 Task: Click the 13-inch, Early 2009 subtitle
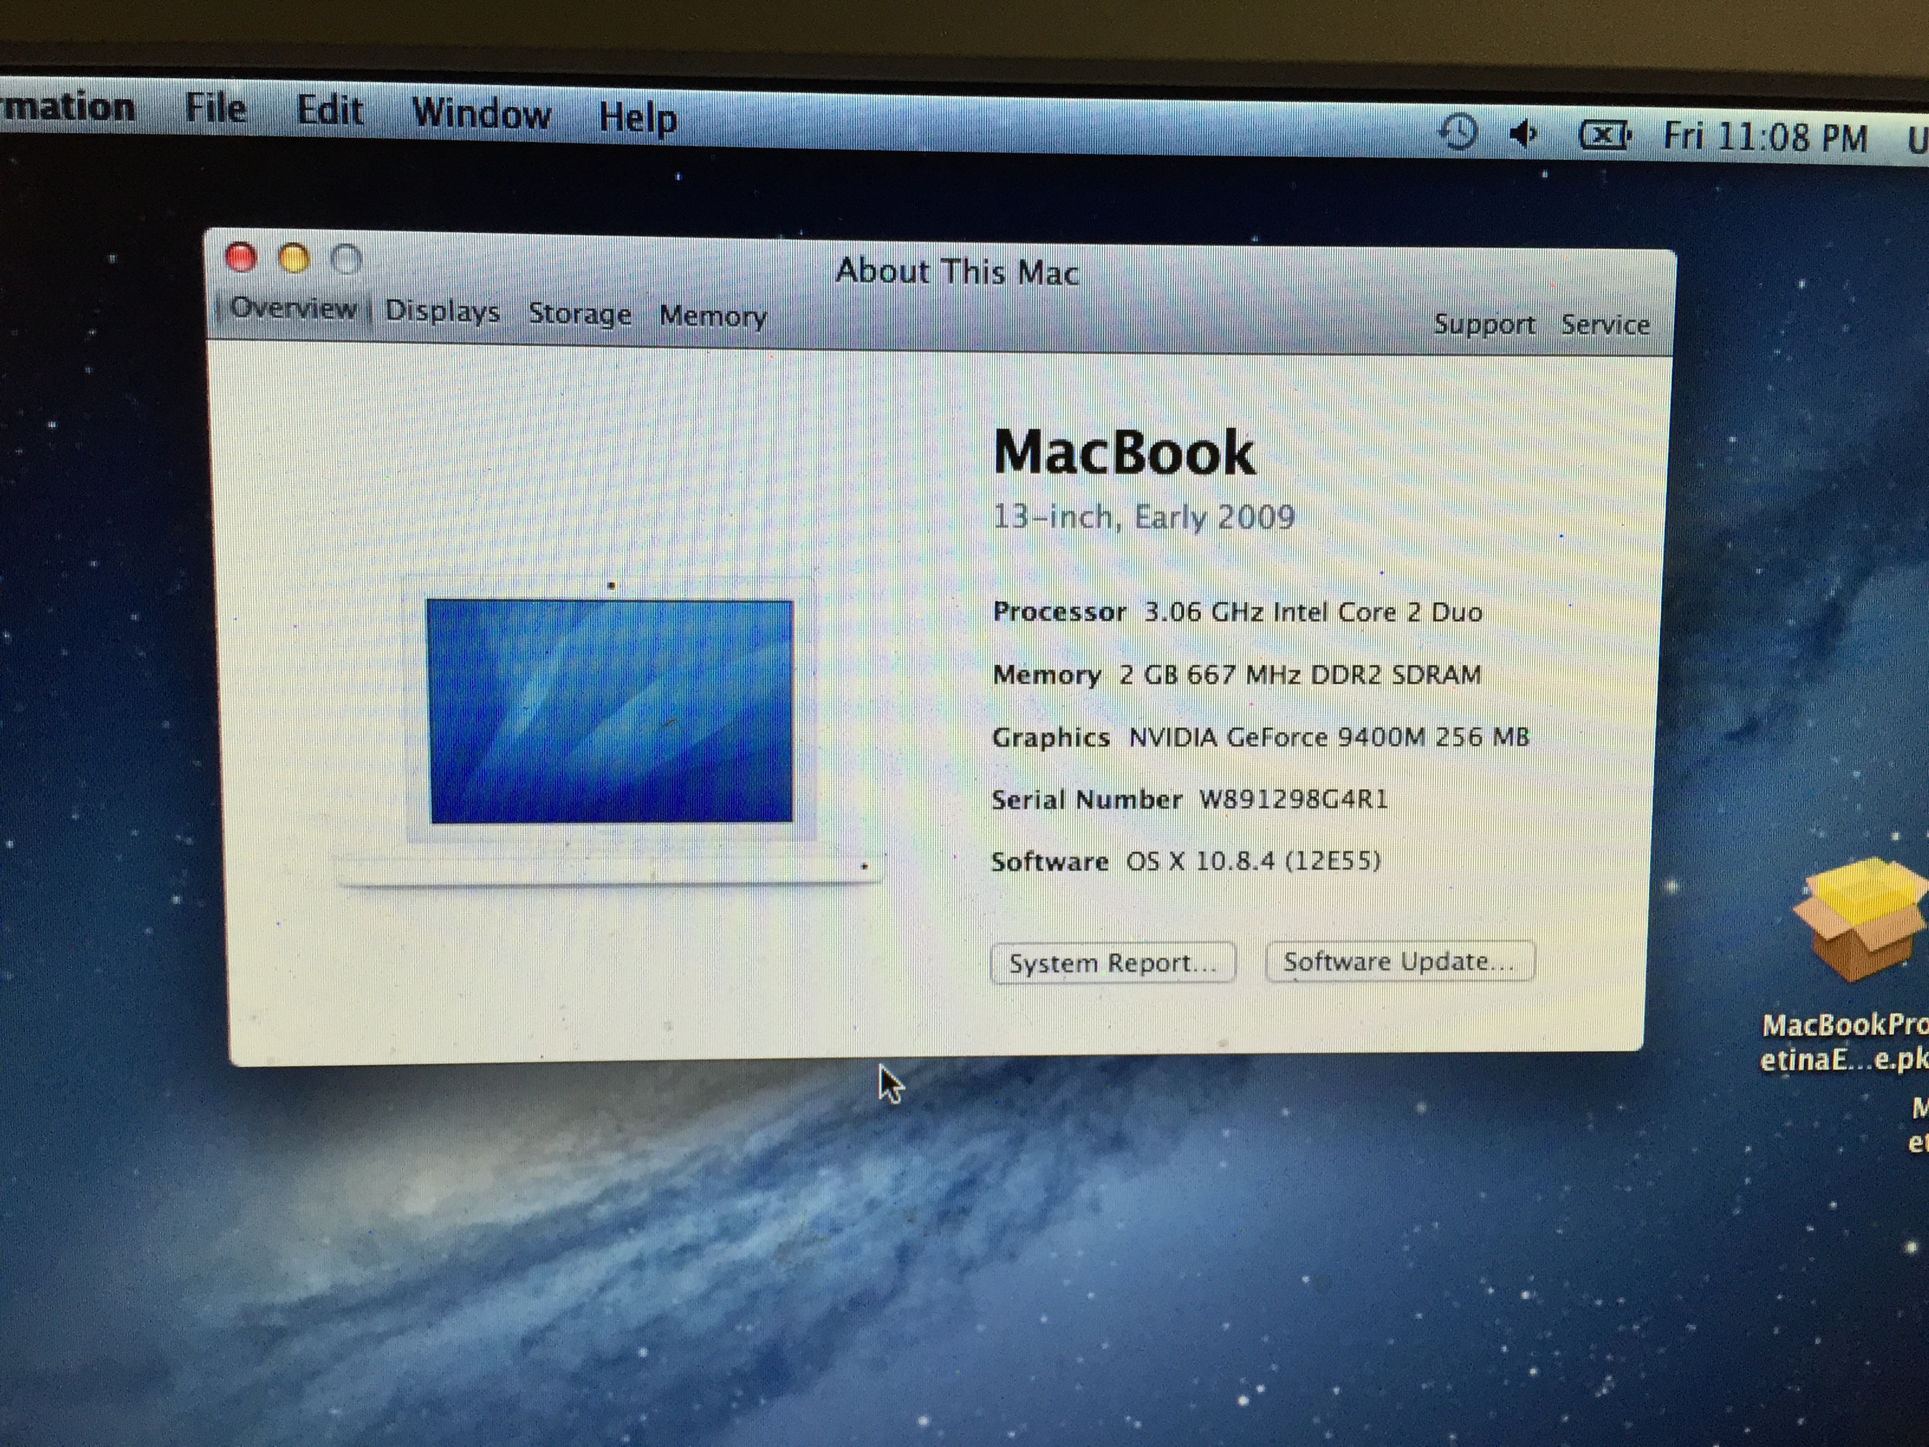click(x=1143, y=517)
